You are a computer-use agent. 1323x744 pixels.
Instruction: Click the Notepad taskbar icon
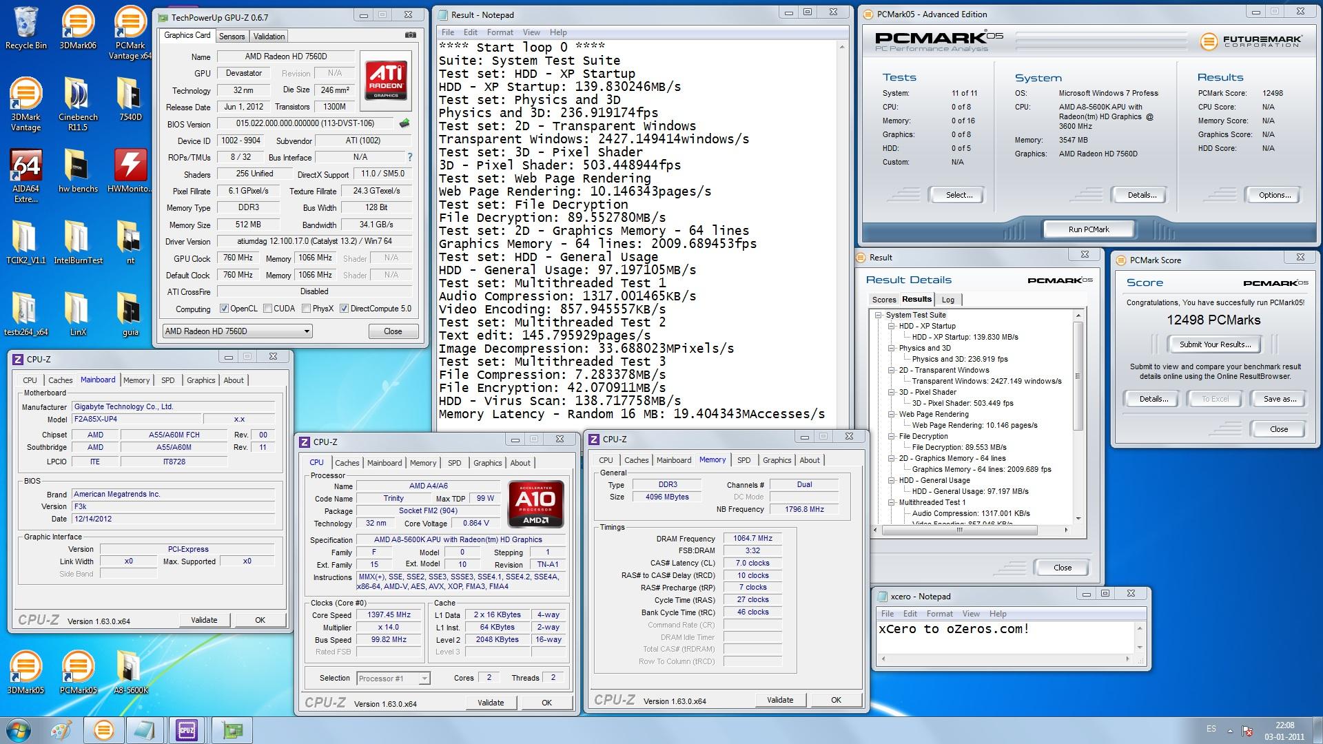[x=145, y=730]
